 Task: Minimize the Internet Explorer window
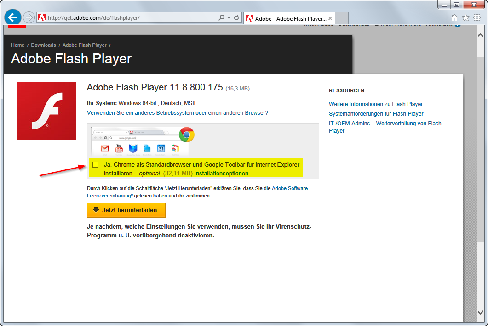pos(444,5)
